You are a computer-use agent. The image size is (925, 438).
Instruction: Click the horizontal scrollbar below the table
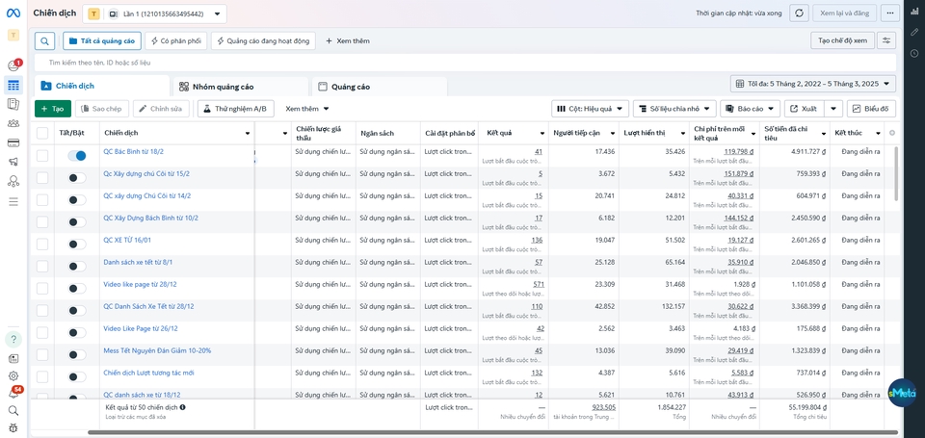[x=492, y=432]
